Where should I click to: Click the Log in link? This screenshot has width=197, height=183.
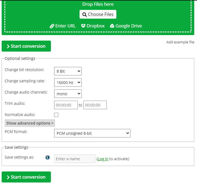tap(103, 159)
